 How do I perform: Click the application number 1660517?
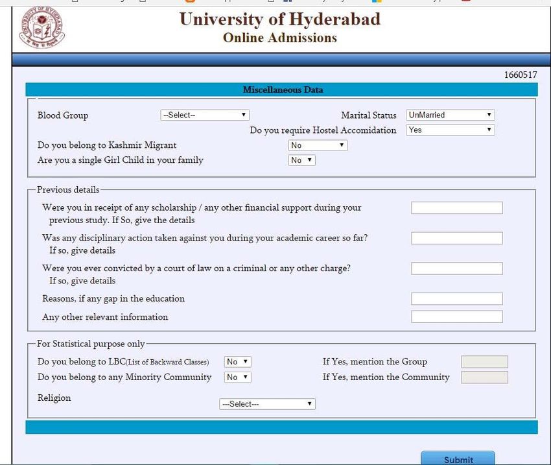[521, 75]
